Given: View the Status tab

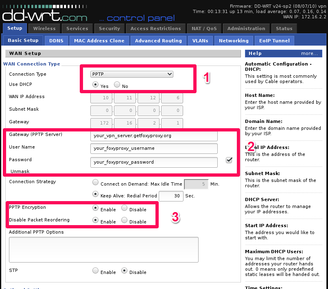Looking at the screenshot, I should 284,28.
